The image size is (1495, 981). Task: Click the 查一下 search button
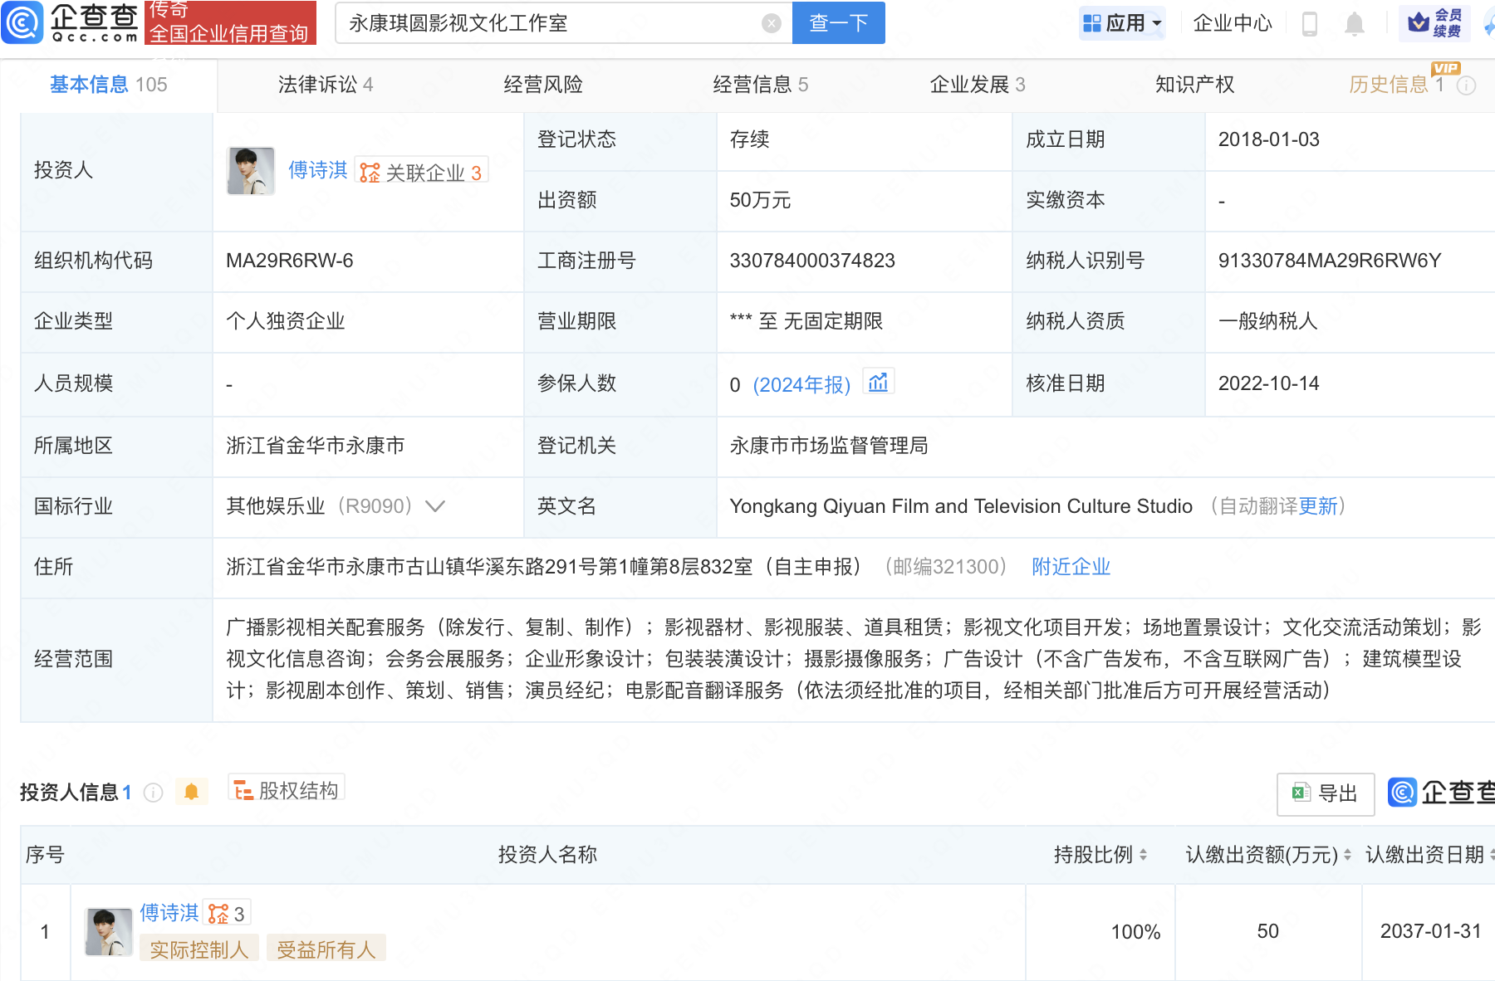click(838, 23)
